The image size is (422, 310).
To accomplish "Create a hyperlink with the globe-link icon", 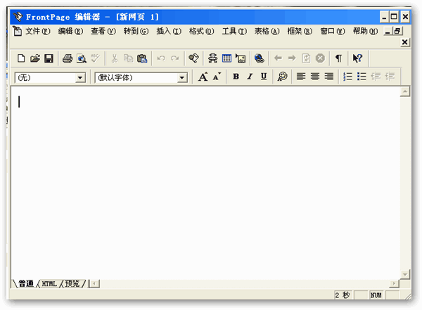I will (x=259, y=58).
